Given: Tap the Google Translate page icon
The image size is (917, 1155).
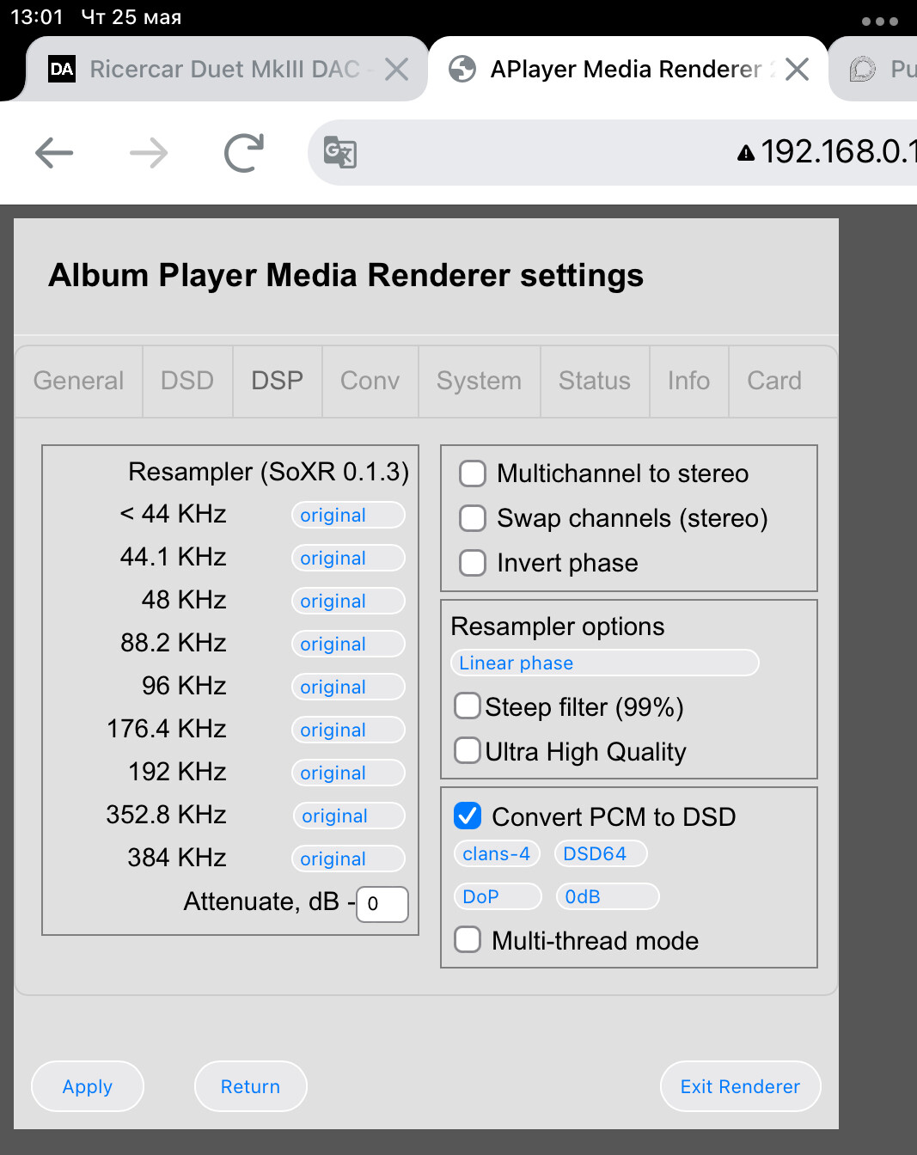Looking at the screenshot, I should pos(340,153).
